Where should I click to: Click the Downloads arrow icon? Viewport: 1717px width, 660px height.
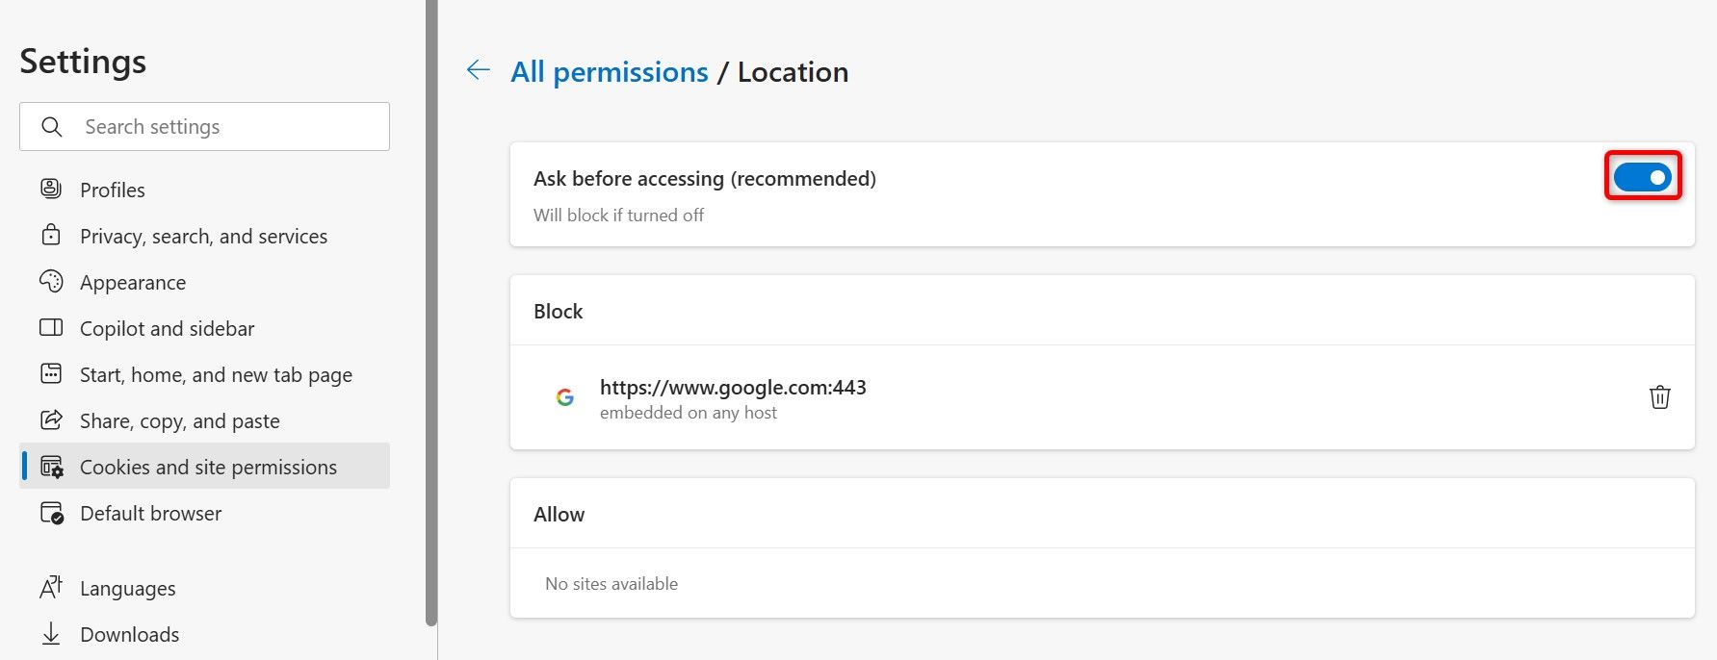coord(51,634)
